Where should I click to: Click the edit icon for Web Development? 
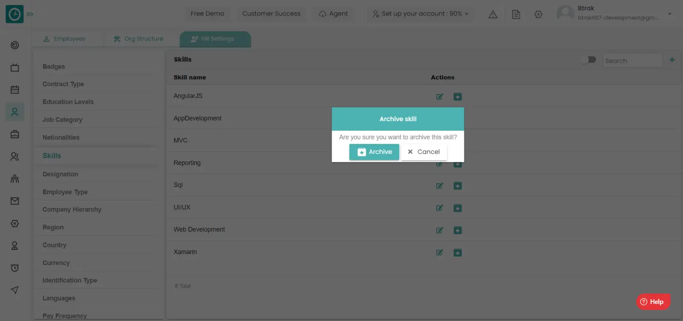[x=439, y=231]
